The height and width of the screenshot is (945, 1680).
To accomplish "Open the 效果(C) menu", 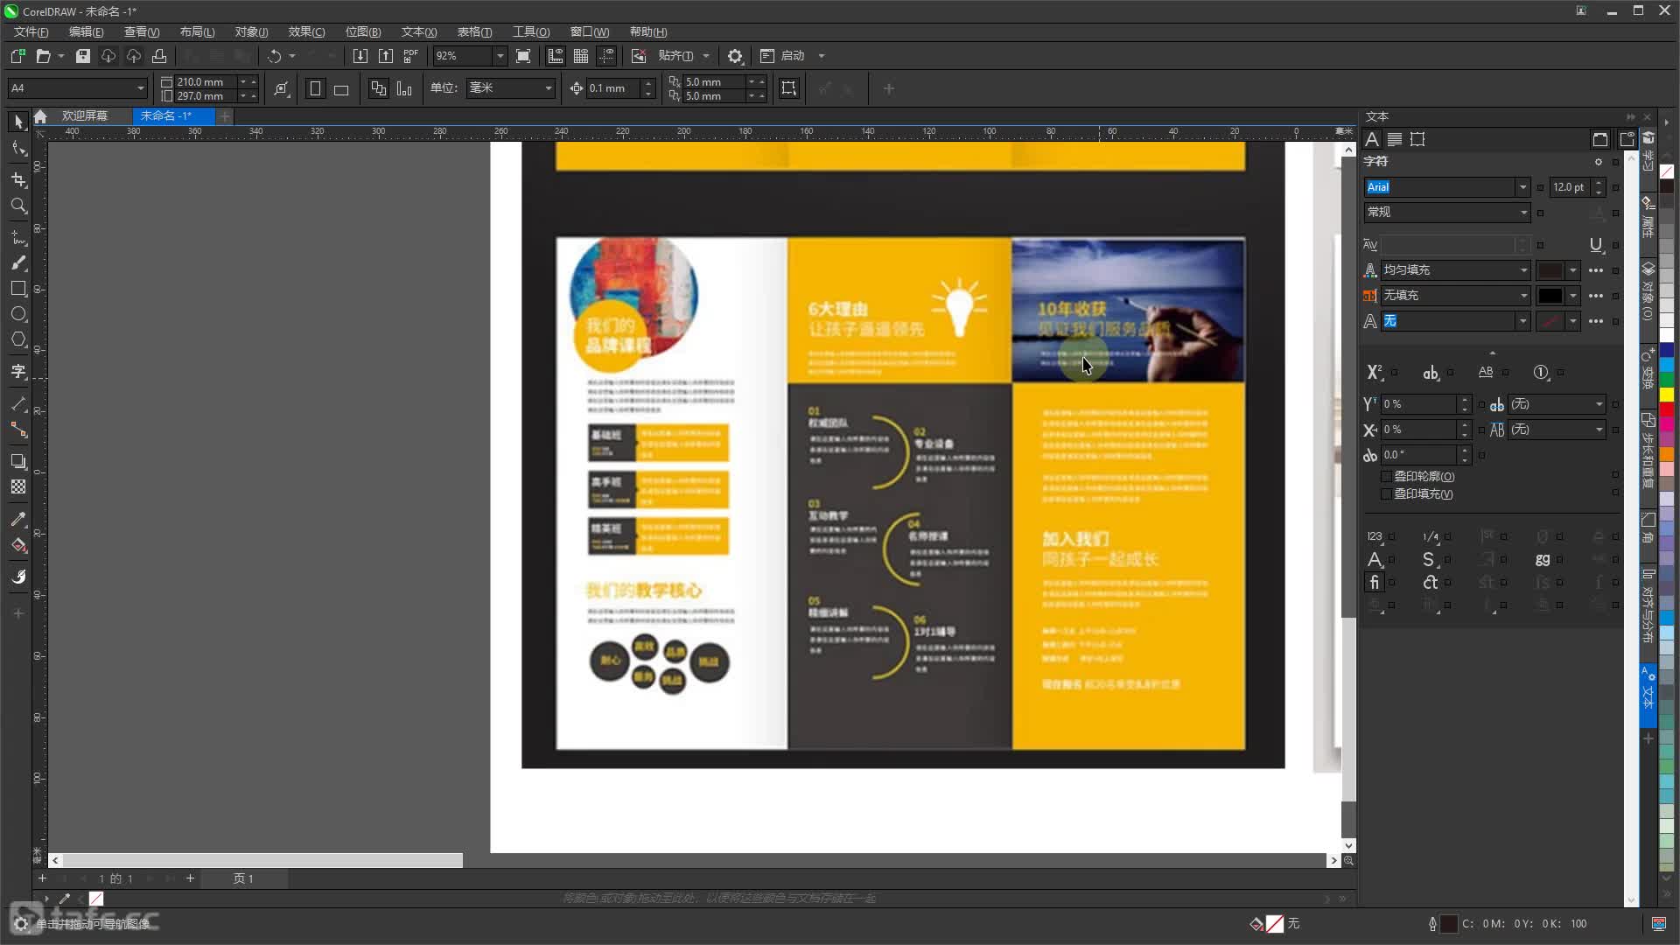I will [306, 32].
